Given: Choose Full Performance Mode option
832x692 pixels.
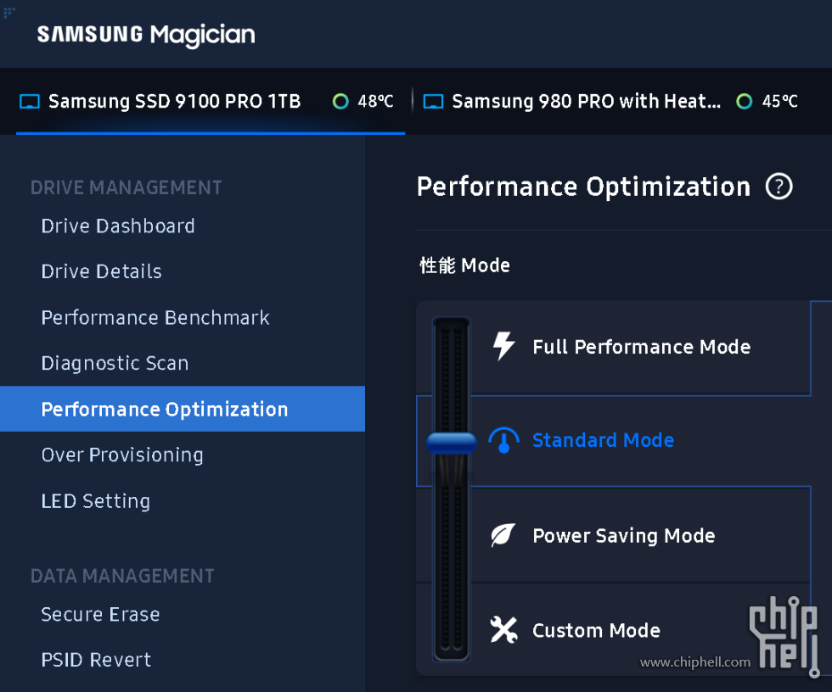Looking at the screenshot, I should [641, 347].
